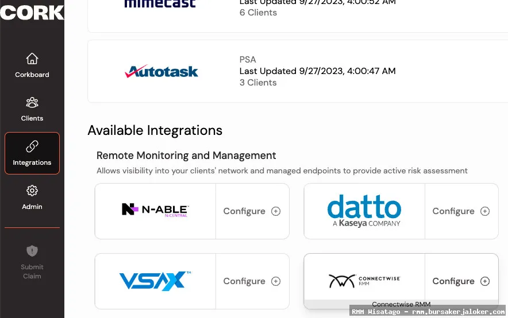
Task: Open the Admin gear icon
Action: pos(32,191)
